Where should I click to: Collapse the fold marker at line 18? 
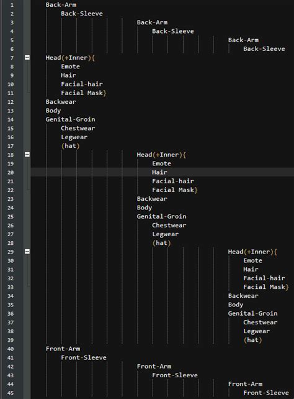tap(27, 155)
